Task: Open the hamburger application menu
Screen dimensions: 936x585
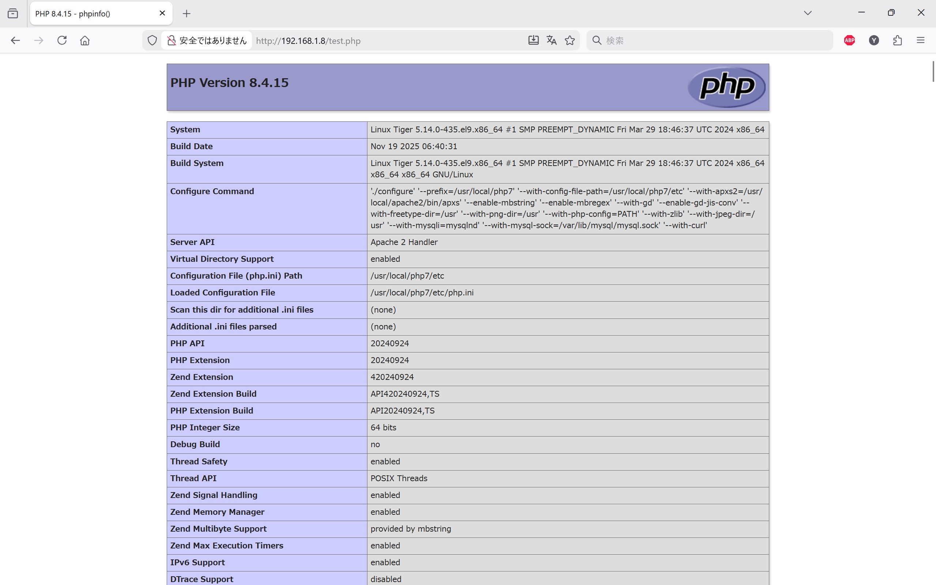Action: click(921, 40)
